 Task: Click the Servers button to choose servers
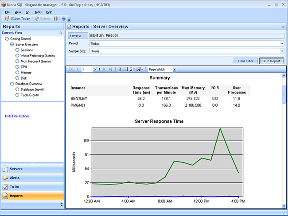78,35
